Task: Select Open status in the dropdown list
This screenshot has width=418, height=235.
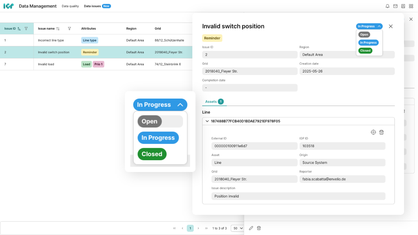Action: [x=364, y=35]
